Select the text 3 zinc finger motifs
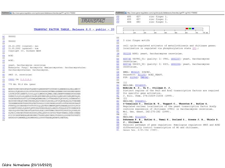Viewport: 225px width, 168px height. click(136, 40)
